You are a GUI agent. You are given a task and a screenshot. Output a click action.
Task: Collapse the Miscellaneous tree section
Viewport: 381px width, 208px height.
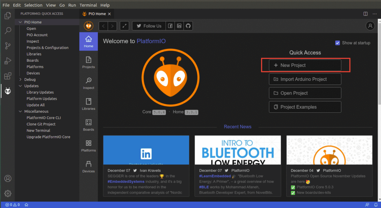click(20, 111)
